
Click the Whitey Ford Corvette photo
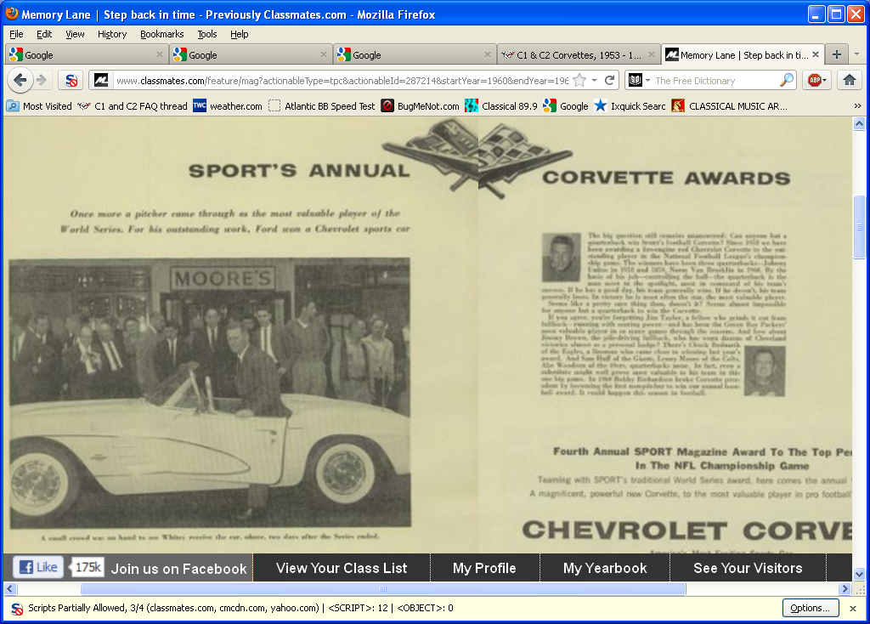[210, 393]
